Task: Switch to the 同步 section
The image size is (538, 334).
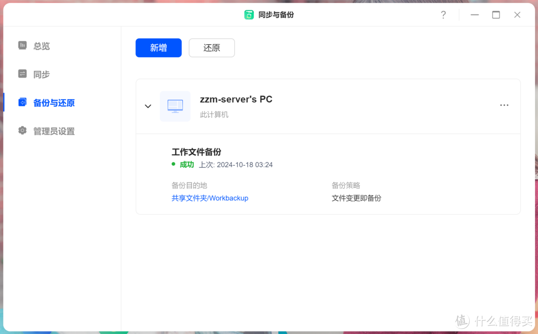Action: (x=41, y=74)
